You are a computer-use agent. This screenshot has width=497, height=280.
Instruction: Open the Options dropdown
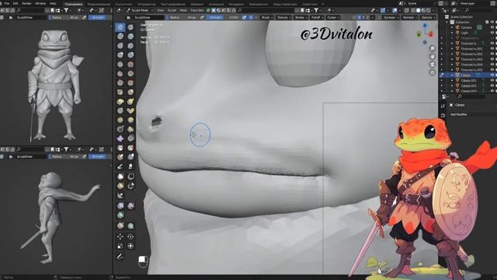point(428,17)
